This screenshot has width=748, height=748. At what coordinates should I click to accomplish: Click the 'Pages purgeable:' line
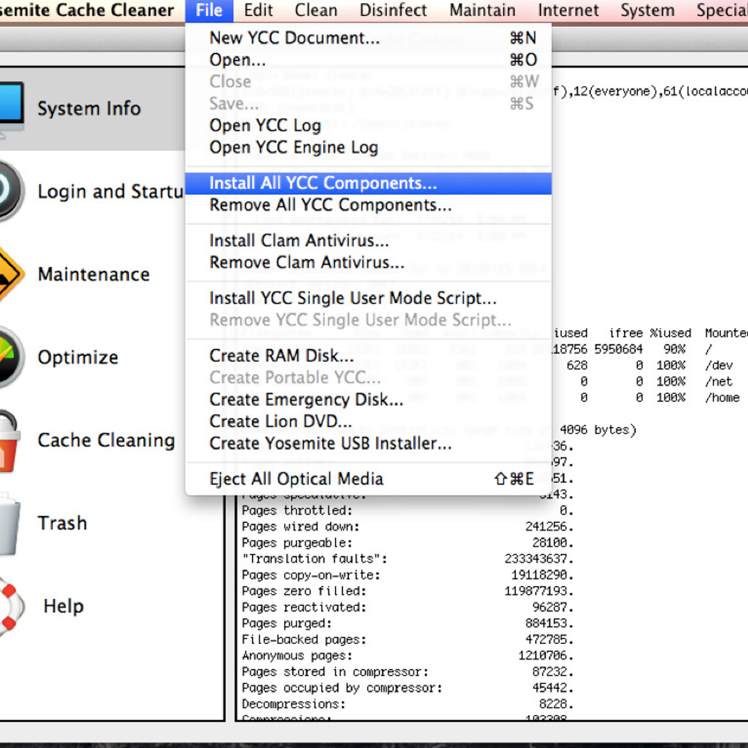(x=408, y=543)
